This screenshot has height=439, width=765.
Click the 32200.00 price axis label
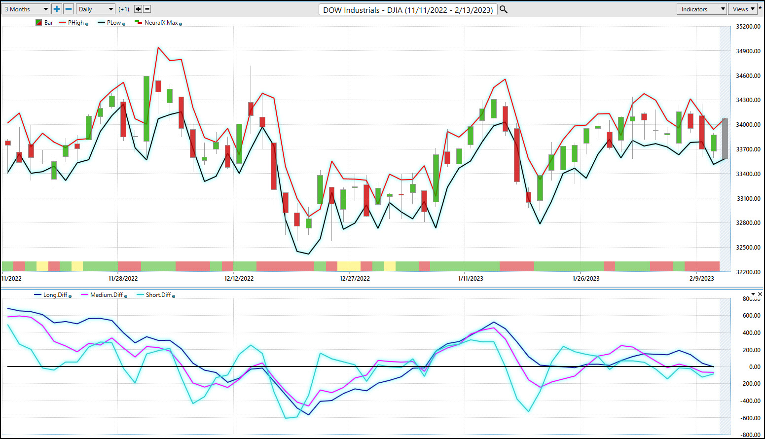(x=748, y=272)
